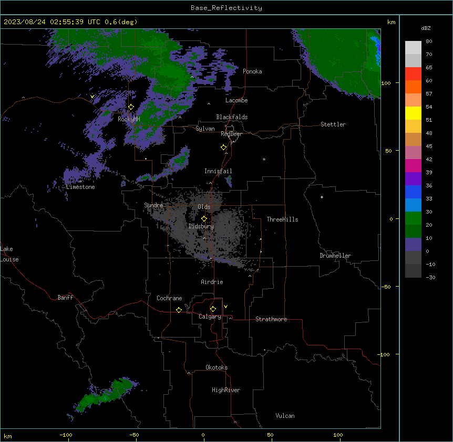Click the blue 36 dBZ legend swatch
This screenshot has height=442, width=453.
[413, 192]
